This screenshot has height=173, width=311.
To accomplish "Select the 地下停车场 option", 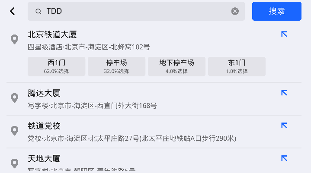I will pyautogui.click(x=176, y=66).
